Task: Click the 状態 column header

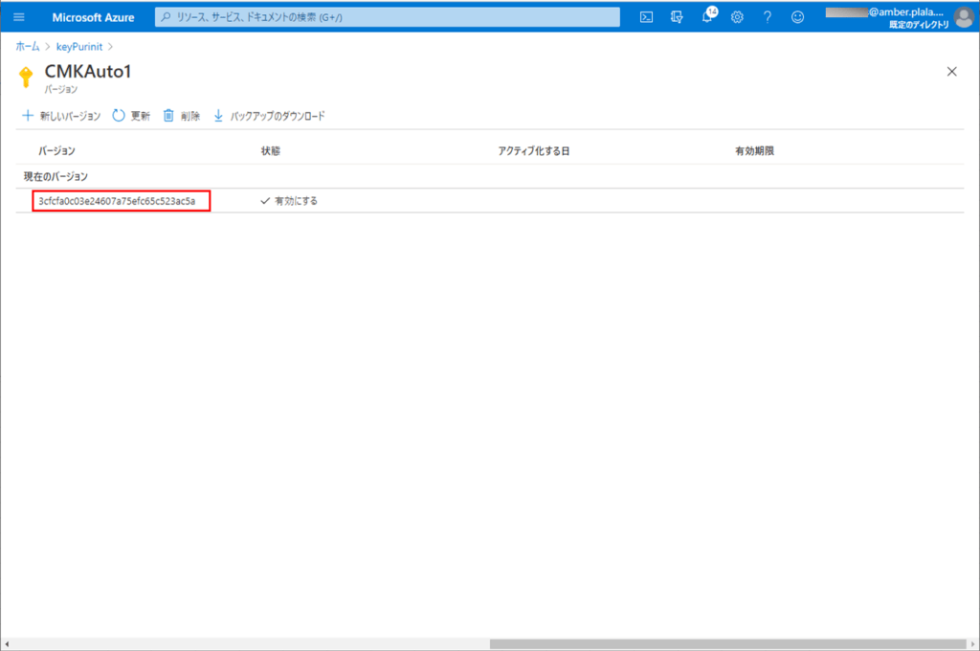Action: (271, 150)
